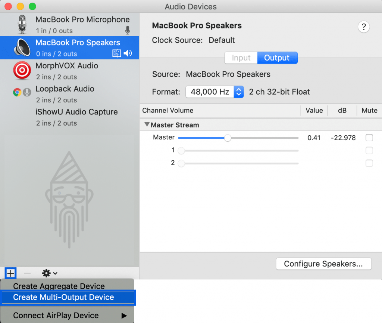382x323 pixels.
Task: Toggle Mute checkbox for channel 2
Action: 369,163
